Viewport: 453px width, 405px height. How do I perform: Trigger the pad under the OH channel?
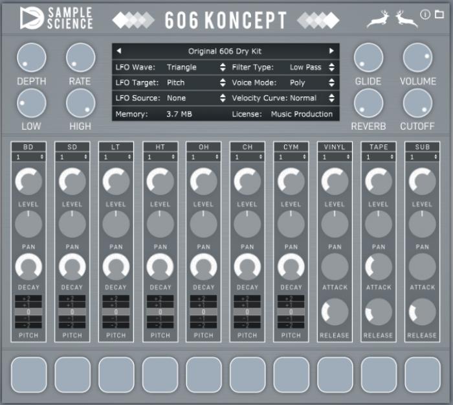coord(204,375)
